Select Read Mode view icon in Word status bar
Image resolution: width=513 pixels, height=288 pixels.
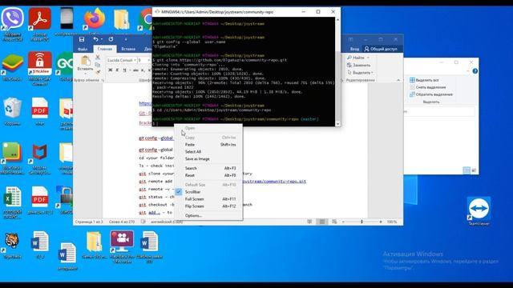309,222
